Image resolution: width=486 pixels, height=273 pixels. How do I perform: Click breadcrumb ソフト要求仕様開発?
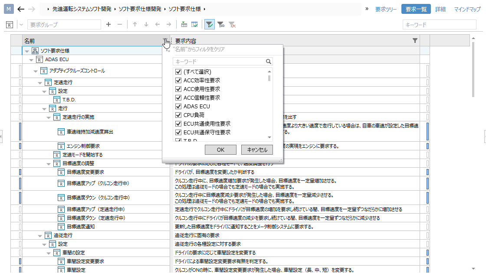coord(140,9)
